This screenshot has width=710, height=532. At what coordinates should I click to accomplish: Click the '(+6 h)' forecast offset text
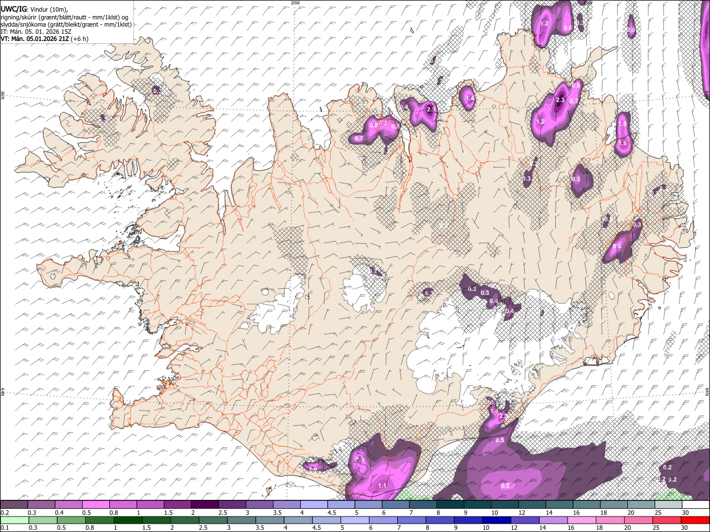pos(79,39)
